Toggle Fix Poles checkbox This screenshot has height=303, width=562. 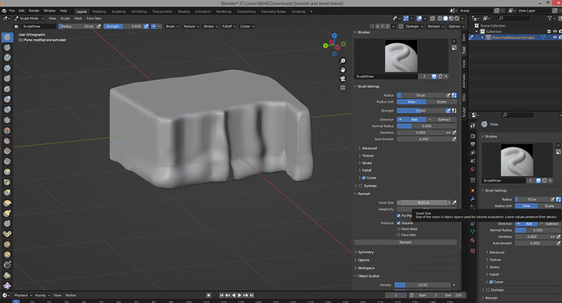(x=398, y=216)
